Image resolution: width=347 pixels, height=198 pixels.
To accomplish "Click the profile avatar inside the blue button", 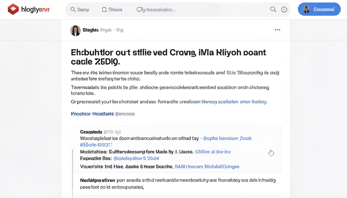I will coord(306,10).
